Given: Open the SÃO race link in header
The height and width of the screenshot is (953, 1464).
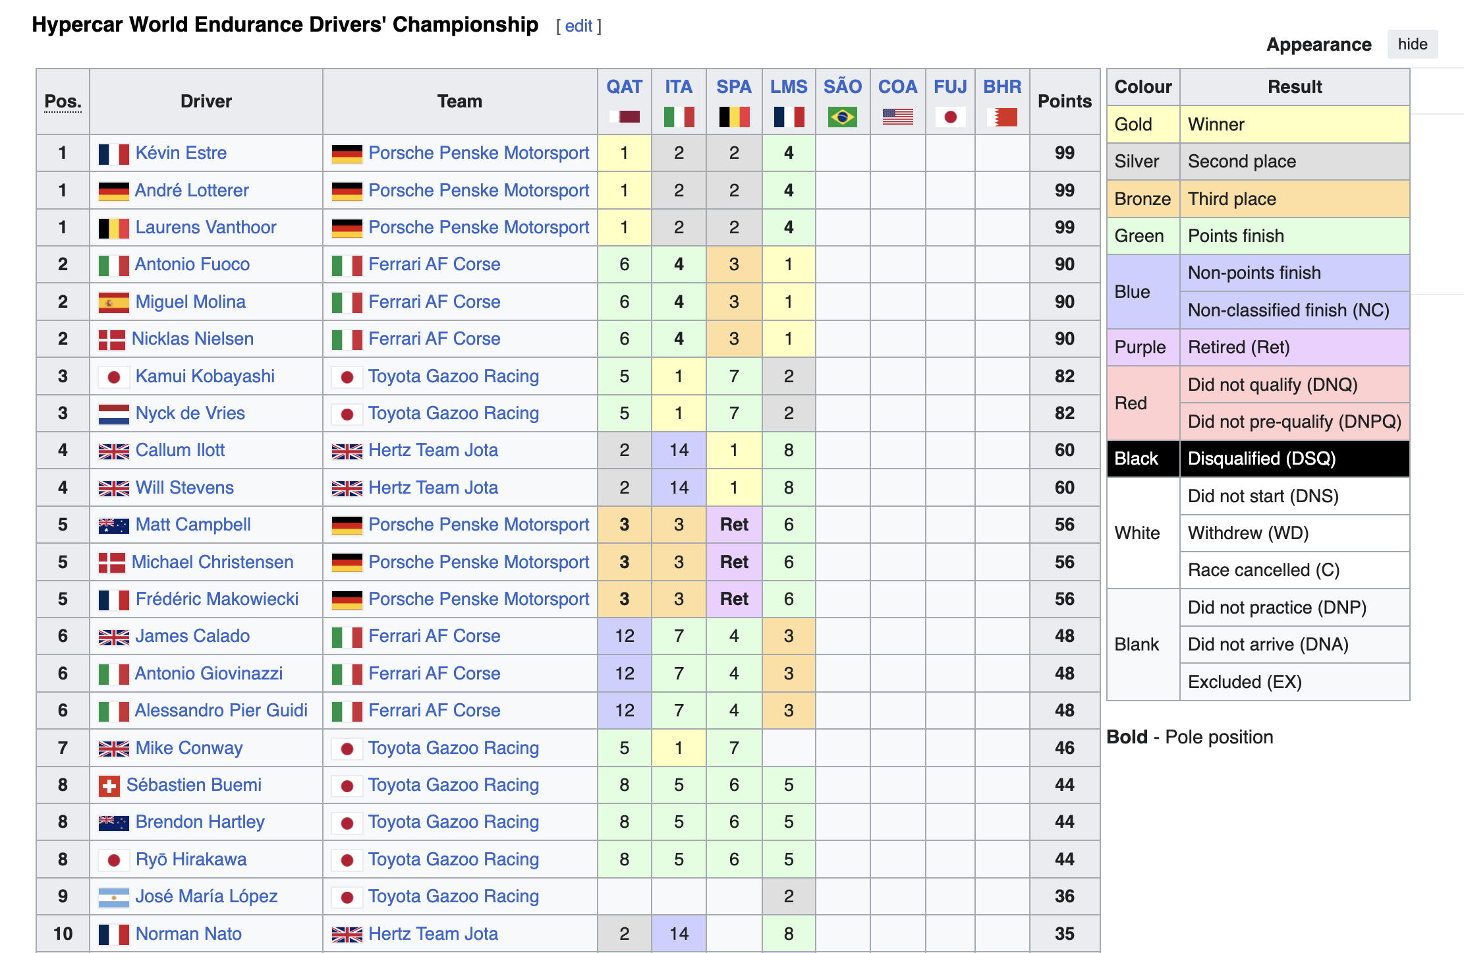Looking at the screenshot, I should click(x=843, y=87).
